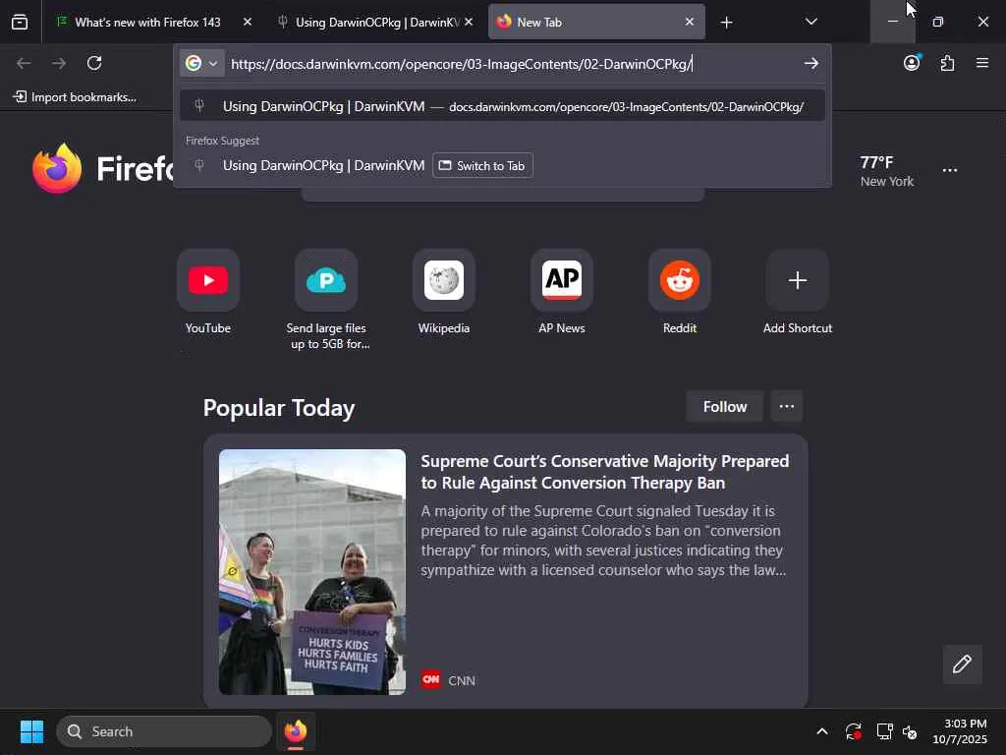
Task: Click the Follow button for Popular Today
Action: pyautogui.click(x=725, y=406)
